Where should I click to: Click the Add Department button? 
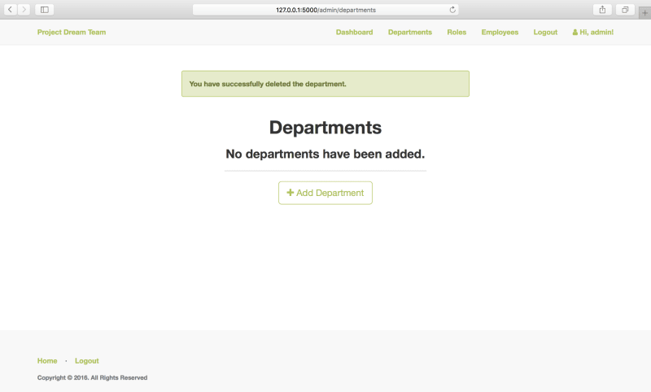[x=325, y=193]
